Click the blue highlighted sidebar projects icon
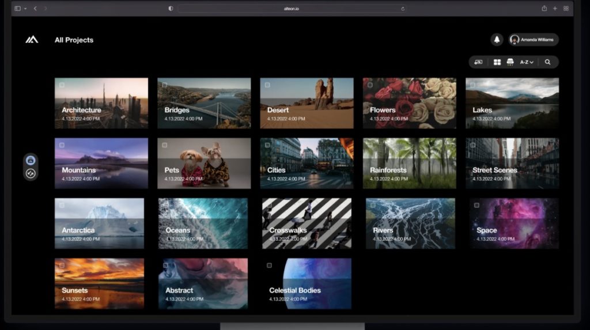 pyautogui.click(x=31, y=160)
